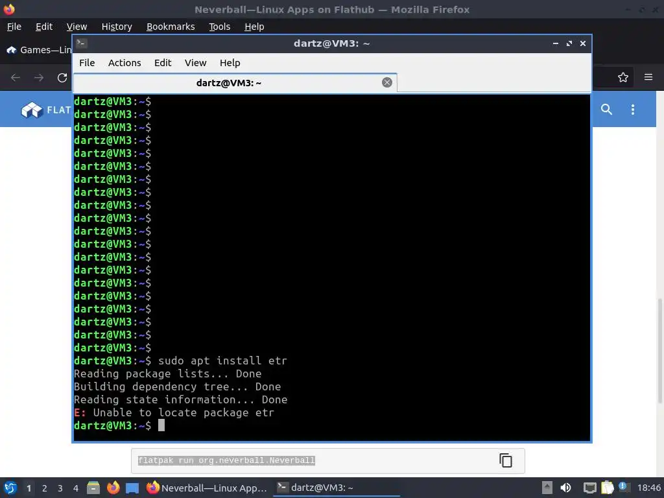Open Firefox View menu
Image resolution: width=664 pixels, height=498 pixels.
77,27
